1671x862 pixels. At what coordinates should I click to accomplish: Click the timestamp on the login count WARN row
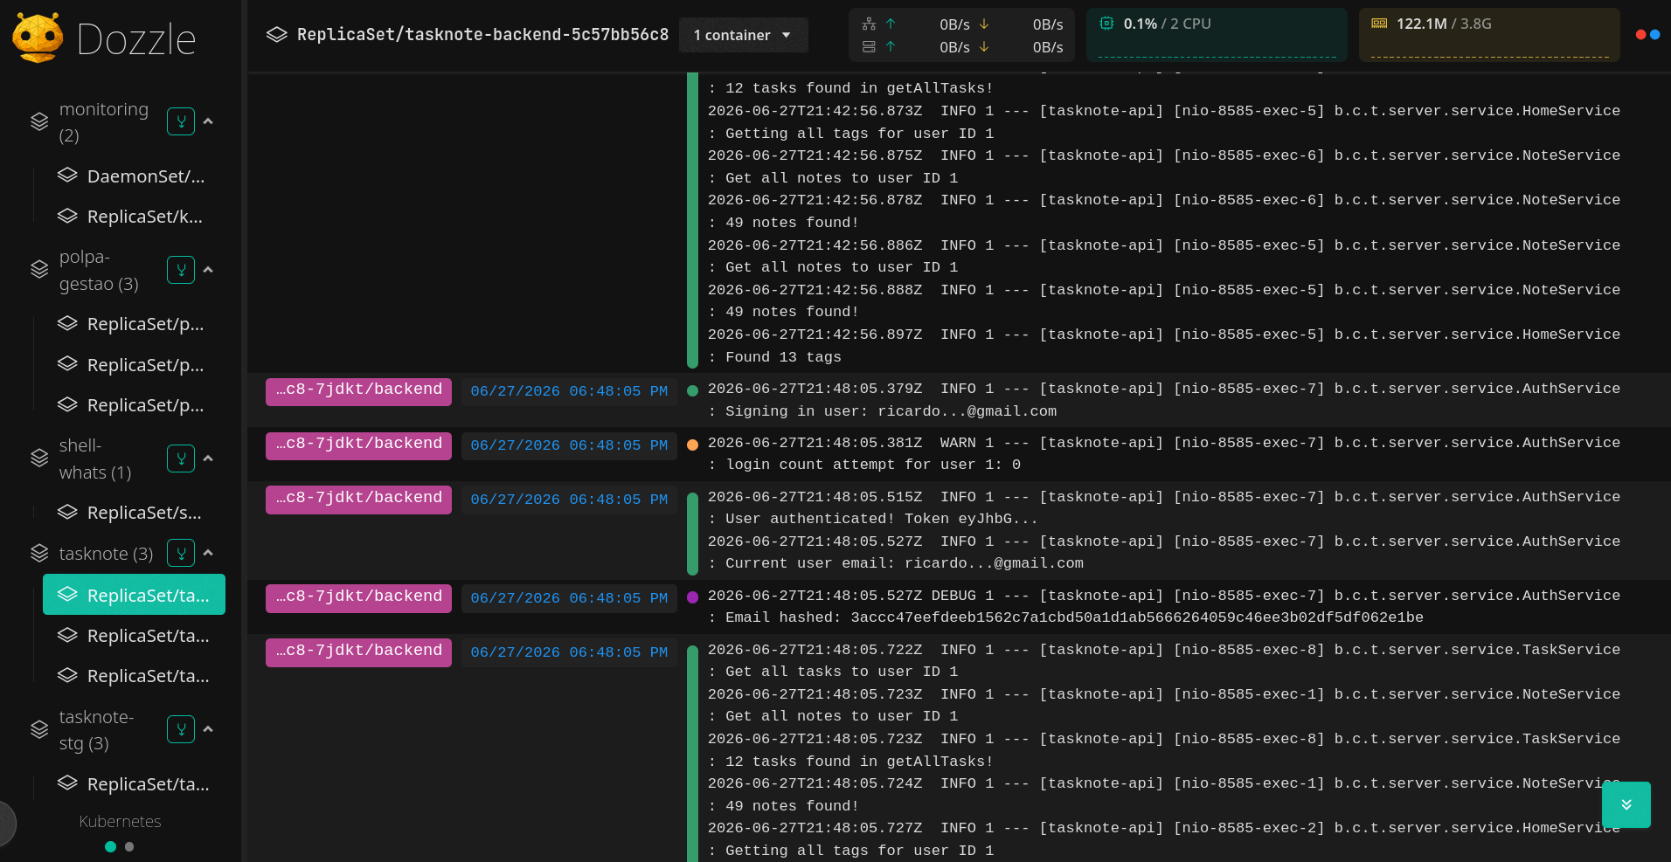click(569, 445)
